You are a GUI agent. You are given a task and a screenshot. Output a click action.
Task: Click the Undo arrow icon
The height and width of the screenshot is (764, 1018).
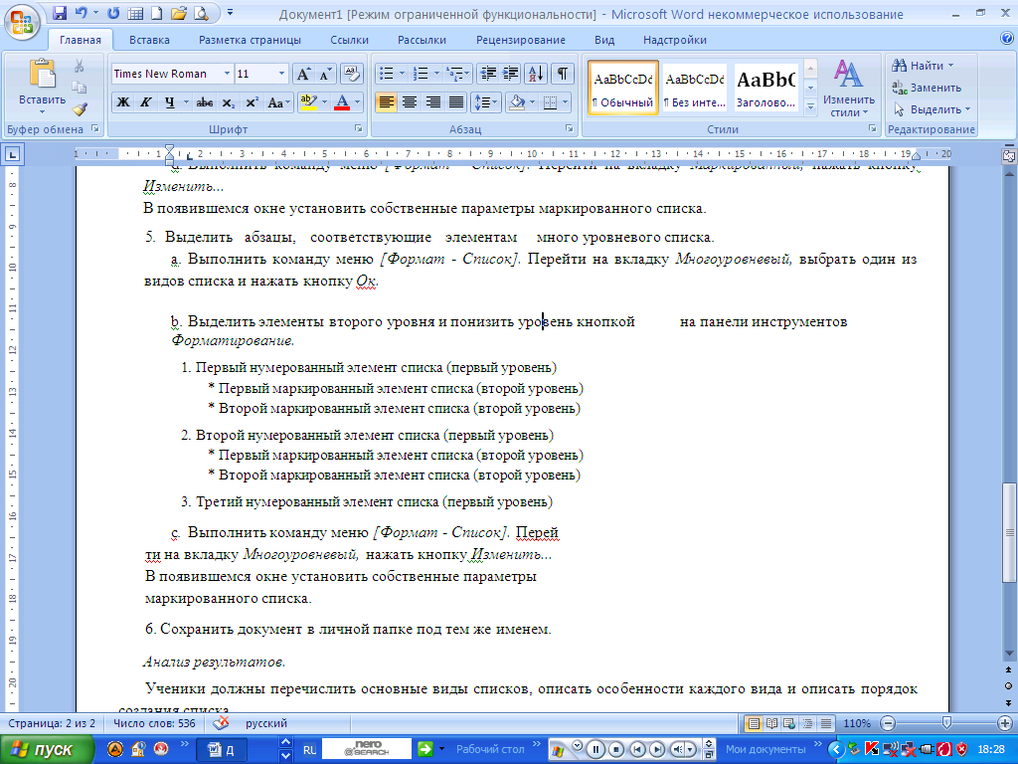[x=81, y=13]
